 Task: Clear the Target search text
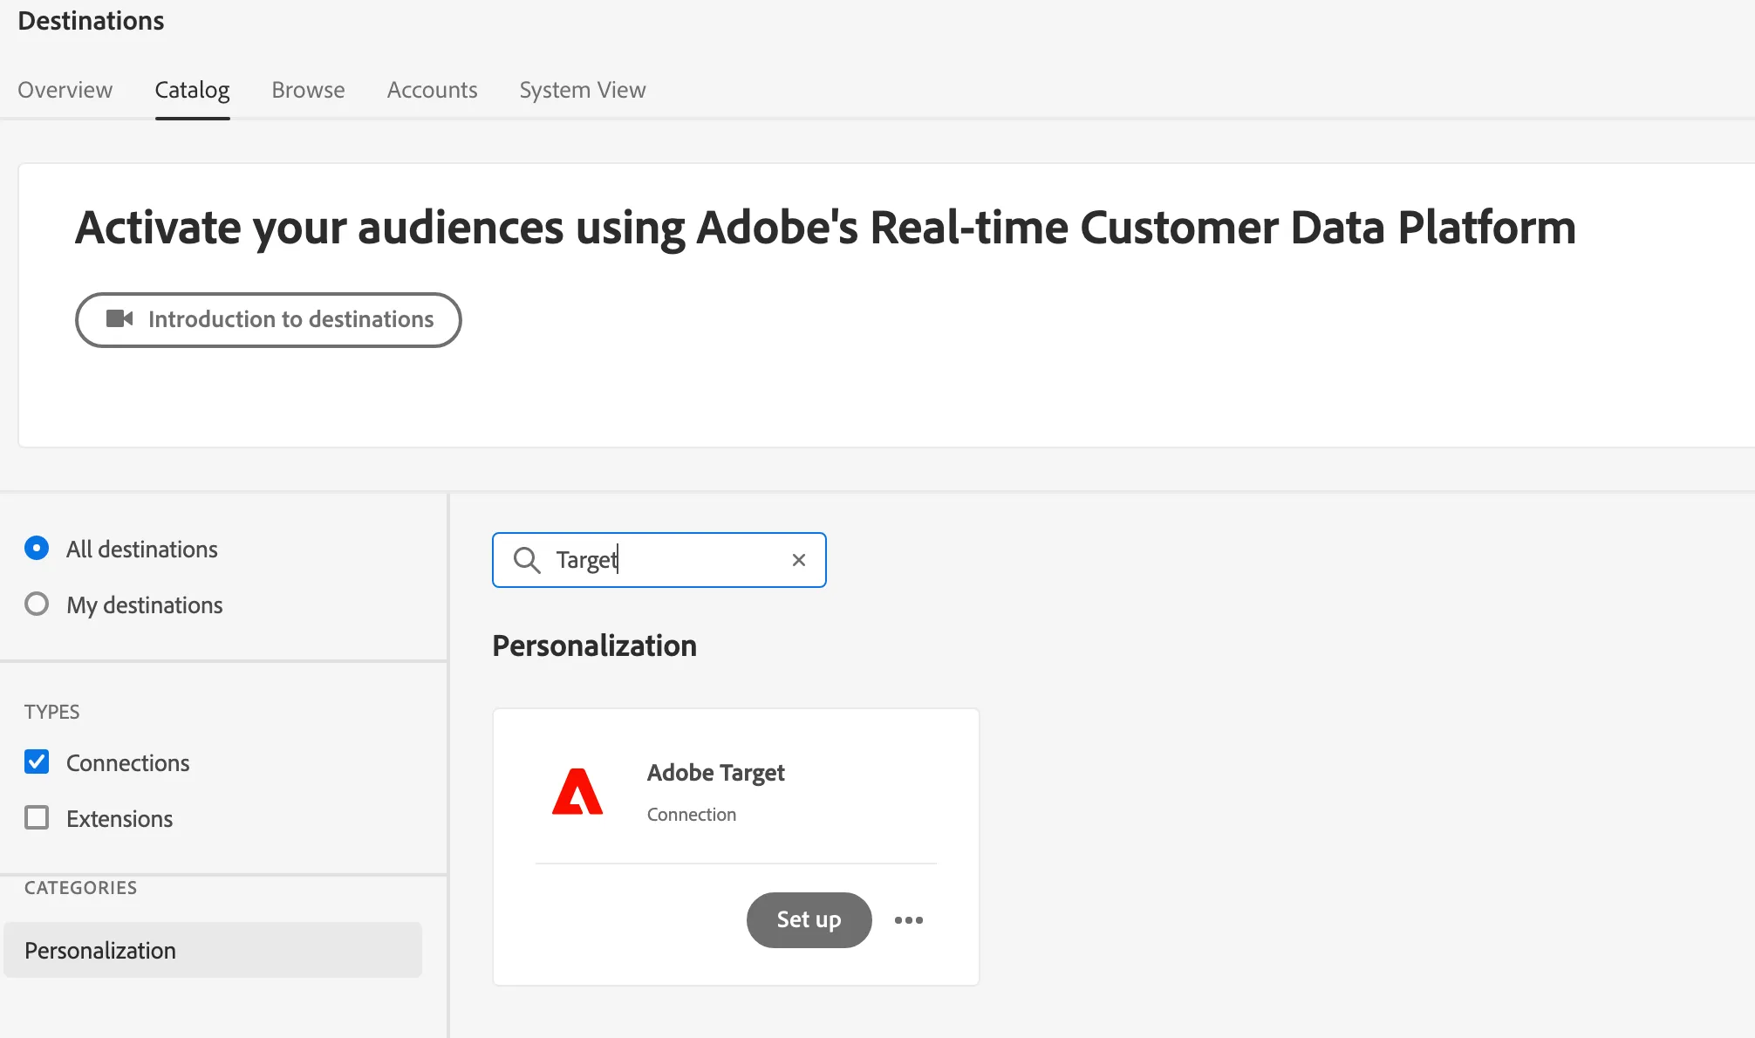click(798, 560)
